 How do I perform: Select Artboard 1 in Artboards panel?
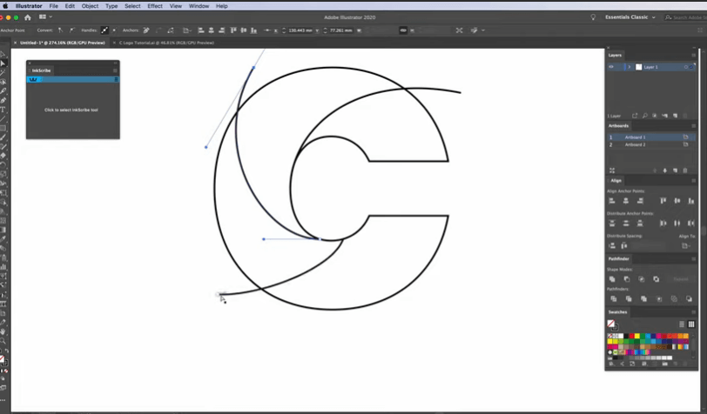click(x=650, y=137)
